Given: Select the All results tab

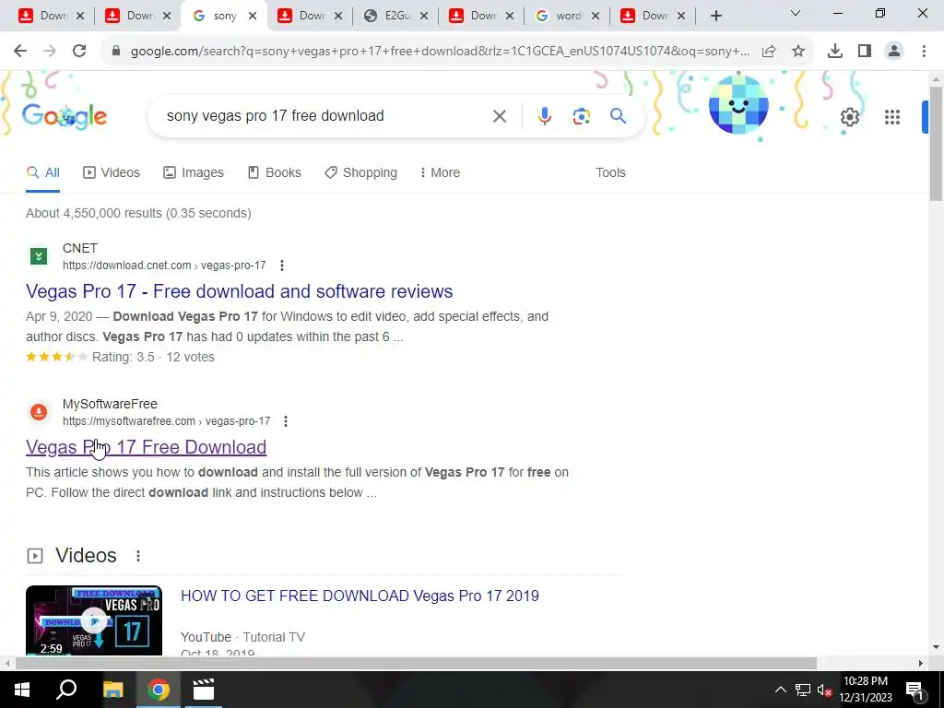Looking at the screenshot, I should pos(42,172).
